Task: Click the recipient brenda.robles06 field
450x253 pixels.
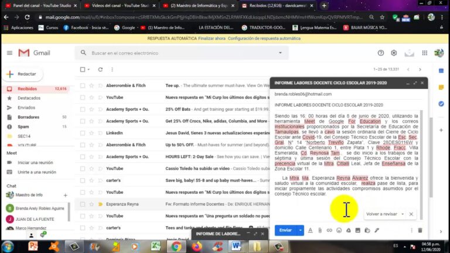Action: [303, 94]
